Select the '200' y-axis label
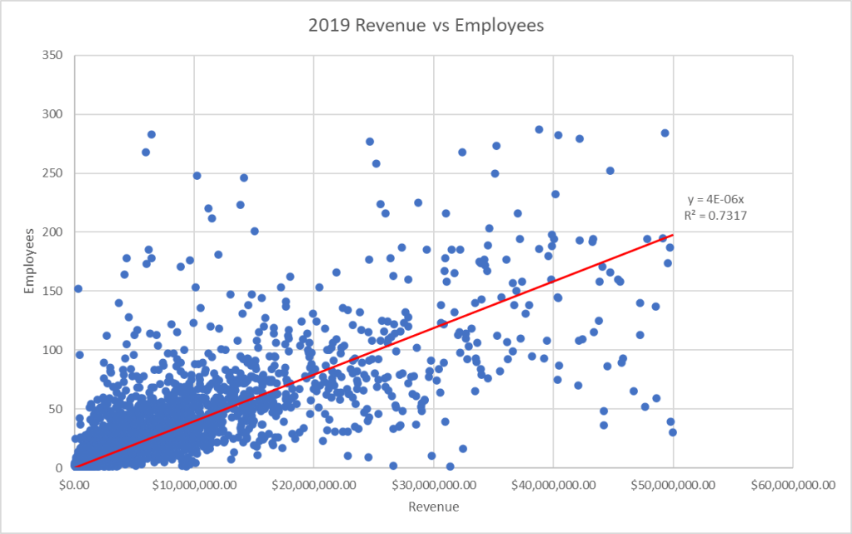852x534 pixels. (54, 232)
